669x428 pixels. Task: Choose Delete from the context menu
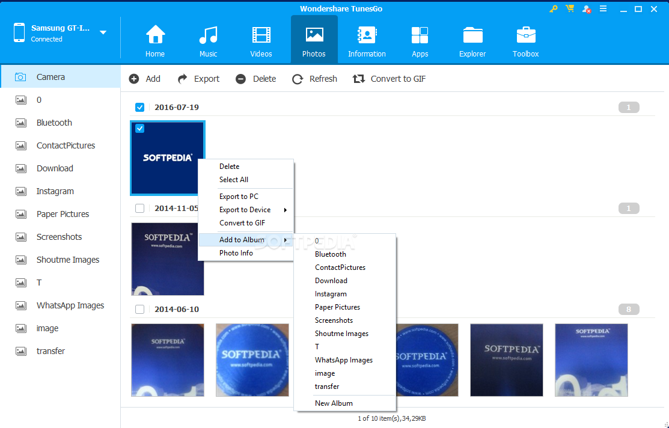point(246,167)
